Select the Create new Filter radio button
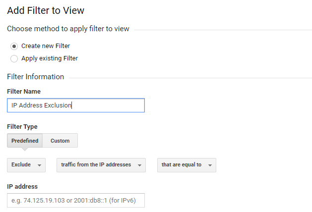 14,46
